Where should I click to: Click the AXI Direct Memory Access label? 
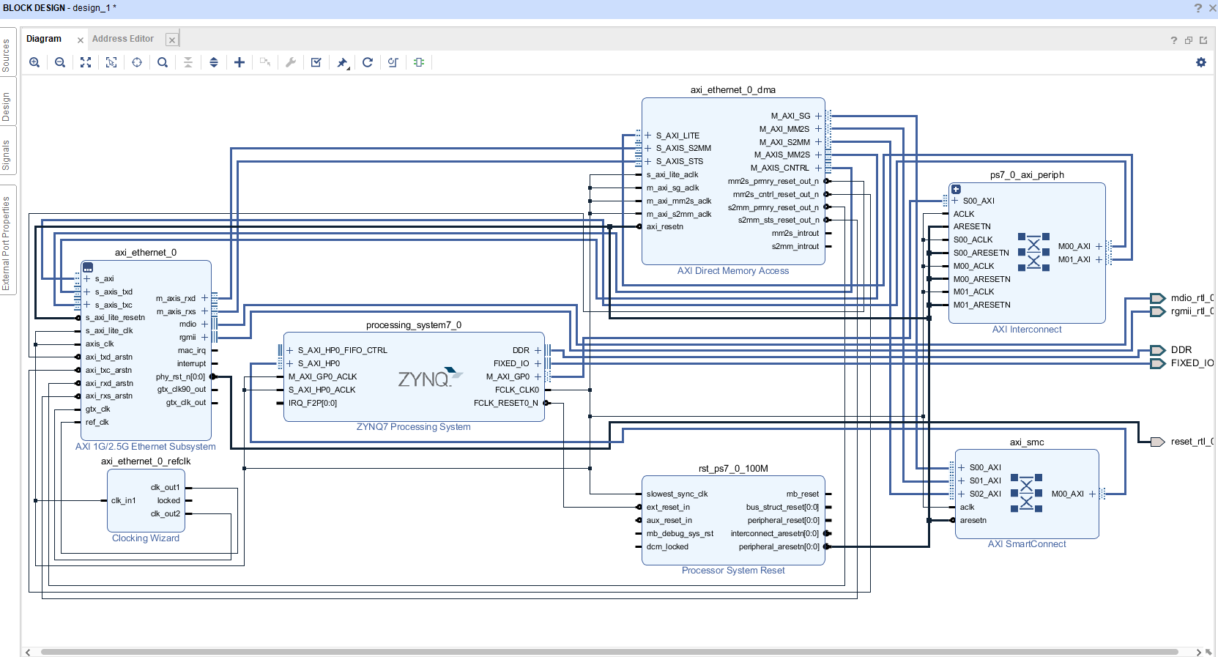(x=733, y=271)
